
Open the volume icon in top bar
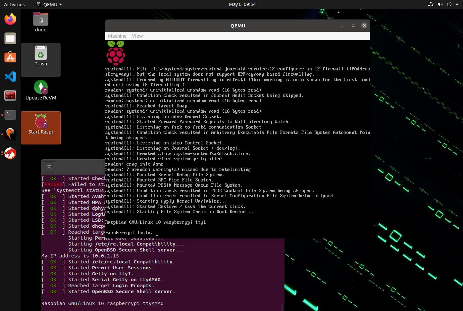tap(440, 4)
